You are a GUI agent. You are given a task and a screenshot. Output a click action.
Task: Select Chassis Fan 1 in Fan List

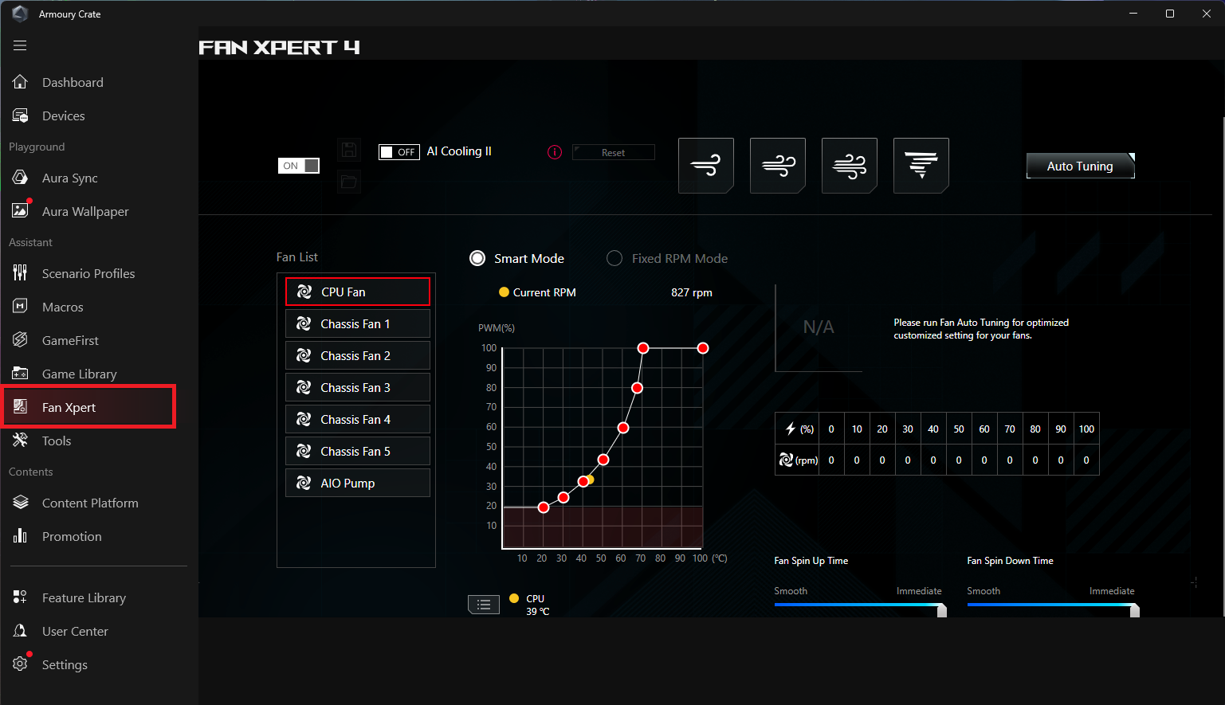point(358,323)
